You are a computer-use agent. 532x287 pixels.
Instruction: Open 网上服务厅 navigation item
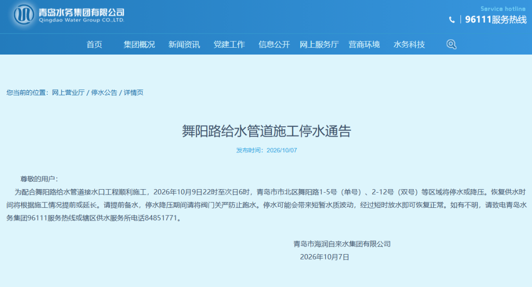[x=319, y=44]
